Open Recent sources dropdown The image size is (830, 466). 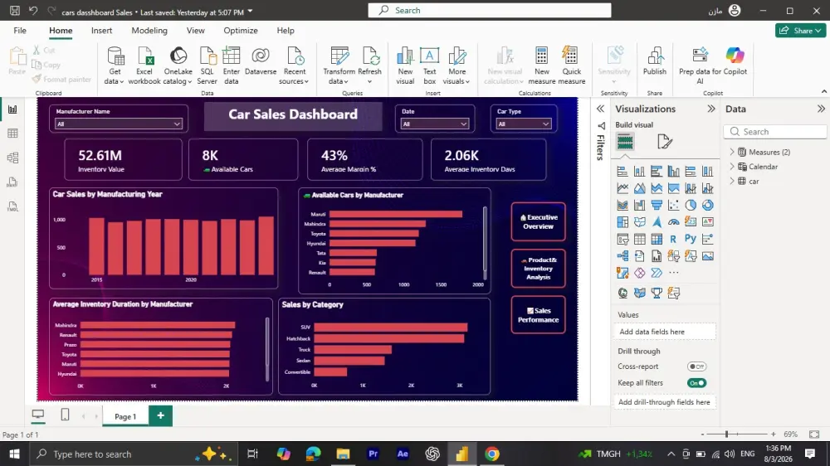click(294, 66)
